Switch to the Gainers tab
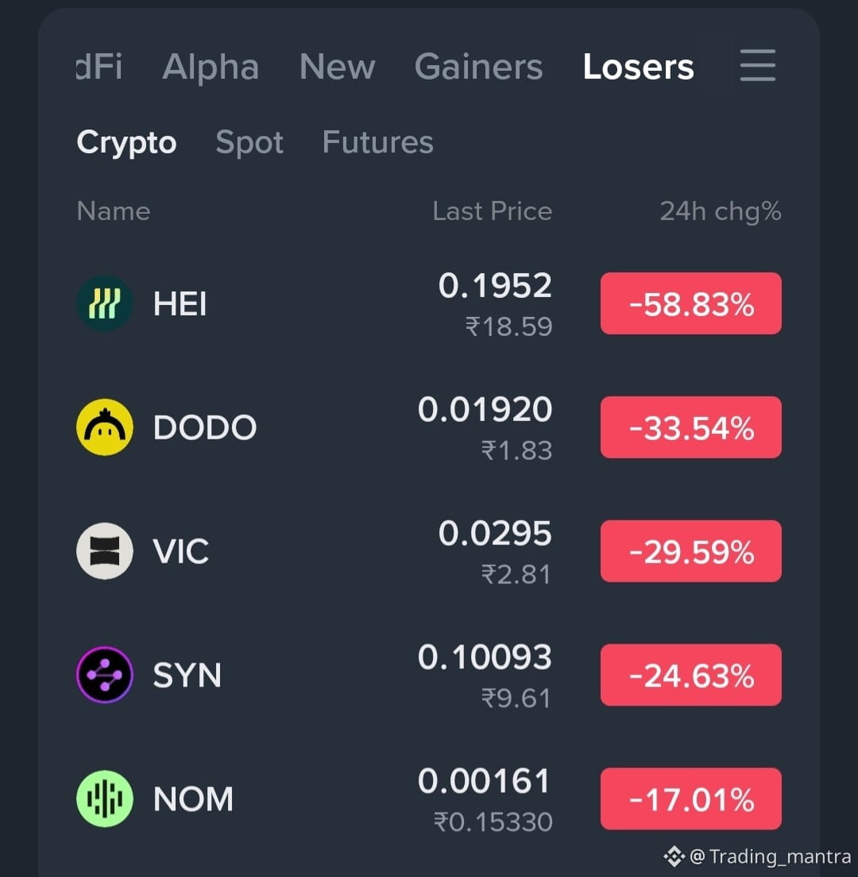Viewport: 858px width, 877px height. click(x=478, y=67)
